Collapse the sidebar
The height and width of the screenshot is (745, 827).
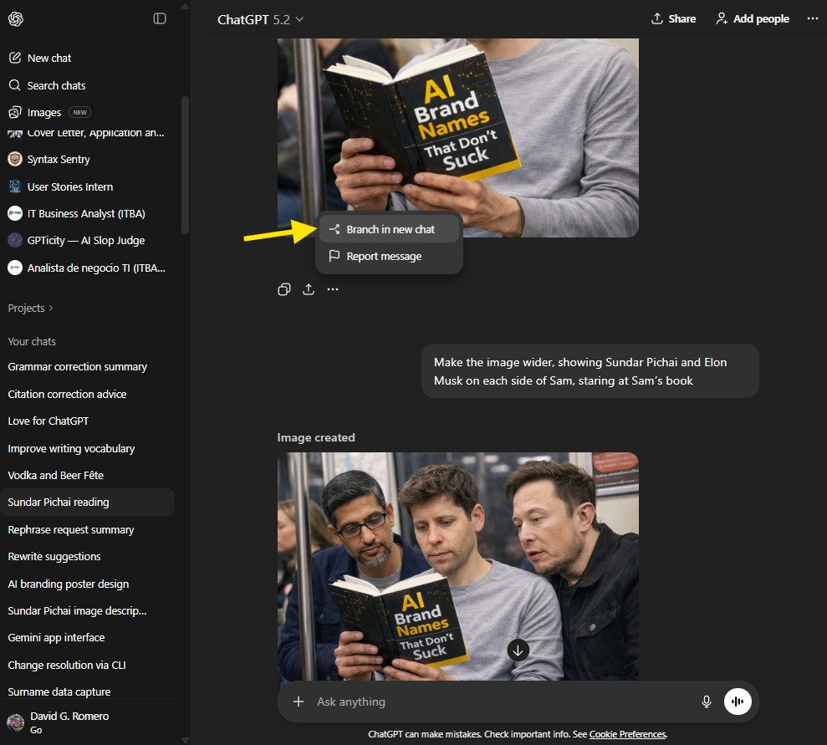coord(159,18)
